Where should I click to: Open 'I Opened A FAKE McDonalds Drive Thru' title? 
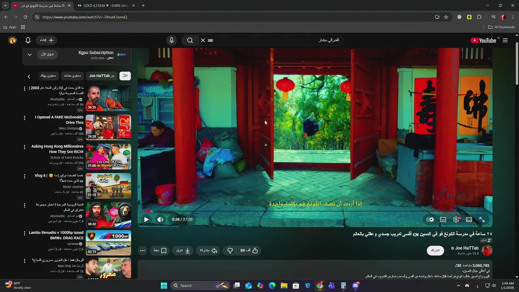pyautogui.click(x=59, y=120)
